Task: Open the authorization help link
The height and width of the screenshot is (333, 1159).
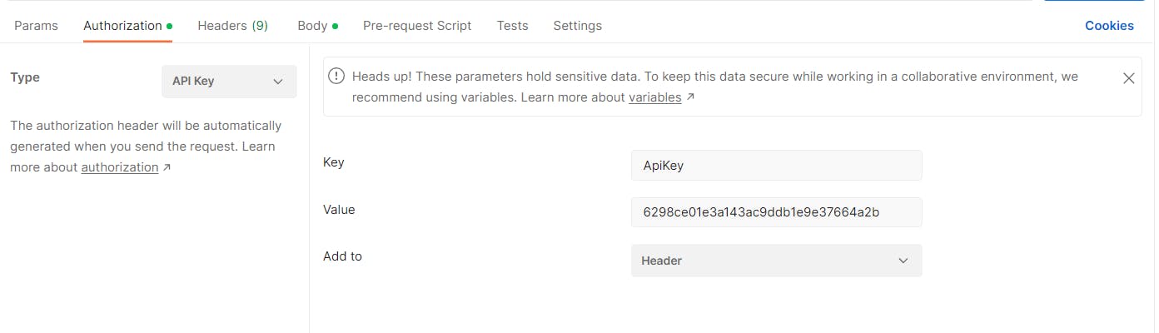Action: (x=120, y=167)
